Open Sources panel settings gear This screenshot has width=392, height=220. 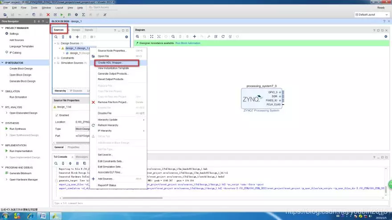click(127, 37)
